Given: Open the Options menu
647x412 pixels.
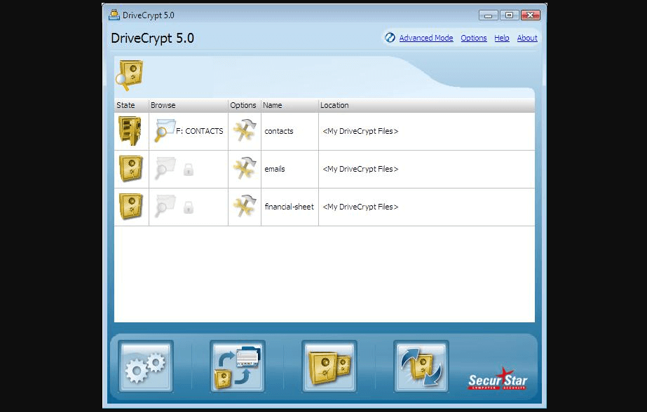Looking at the screenshot, I should [473, 38].
